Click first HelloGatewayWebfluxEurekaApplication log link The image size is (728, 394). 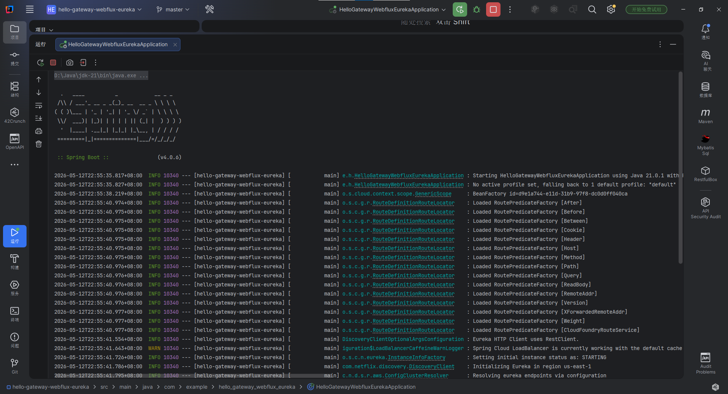coord(409,175)
